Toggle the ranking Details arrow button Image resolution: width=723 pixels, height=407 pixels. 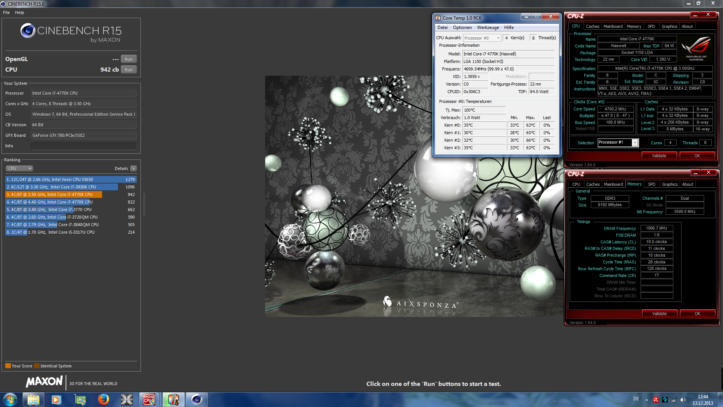(x=134, y=168)
